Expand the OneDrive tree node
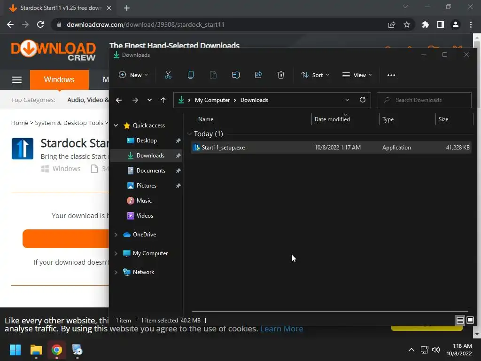 pyautogui.click(x=116, y=235)
